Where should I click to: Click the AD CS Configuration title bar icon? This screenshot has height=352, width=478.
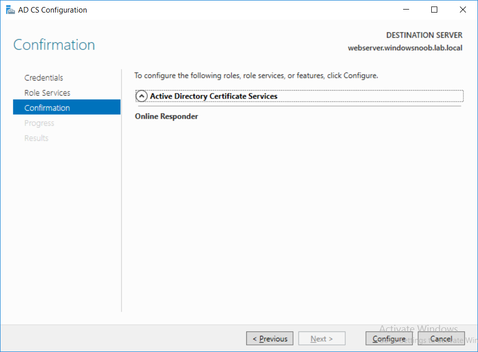pyautogui.click(x=10, y=10)
